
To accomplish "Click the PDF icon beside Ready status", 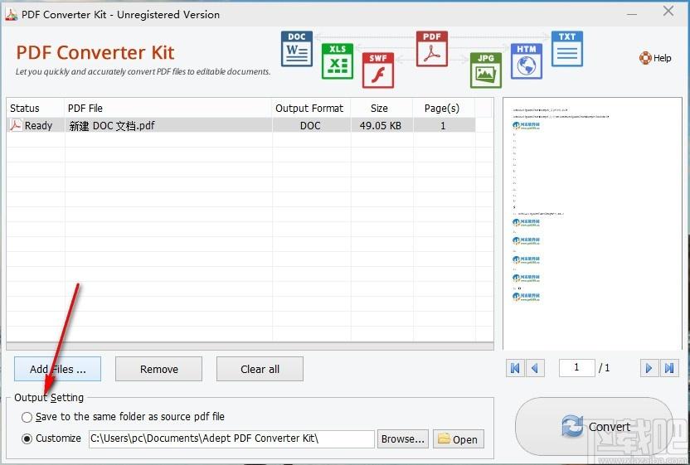I will (x=16, y=125).
